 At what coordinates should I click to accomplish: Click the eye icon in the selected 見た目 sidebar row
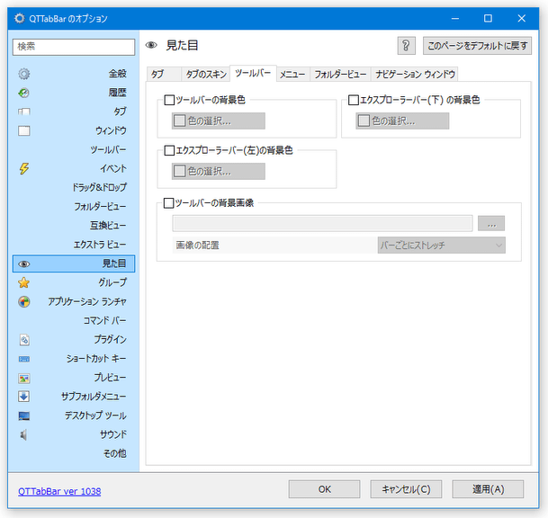[x=23, y=264]
